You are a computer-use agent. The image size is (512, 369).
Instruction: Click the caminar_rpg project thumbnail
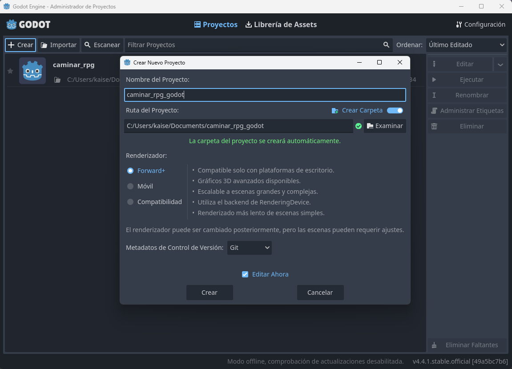pos(32,70)
